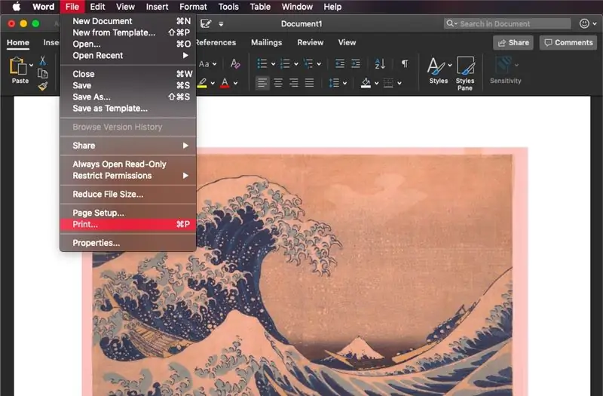
Task: Click the Comments button
Action: tap(568, 43)
